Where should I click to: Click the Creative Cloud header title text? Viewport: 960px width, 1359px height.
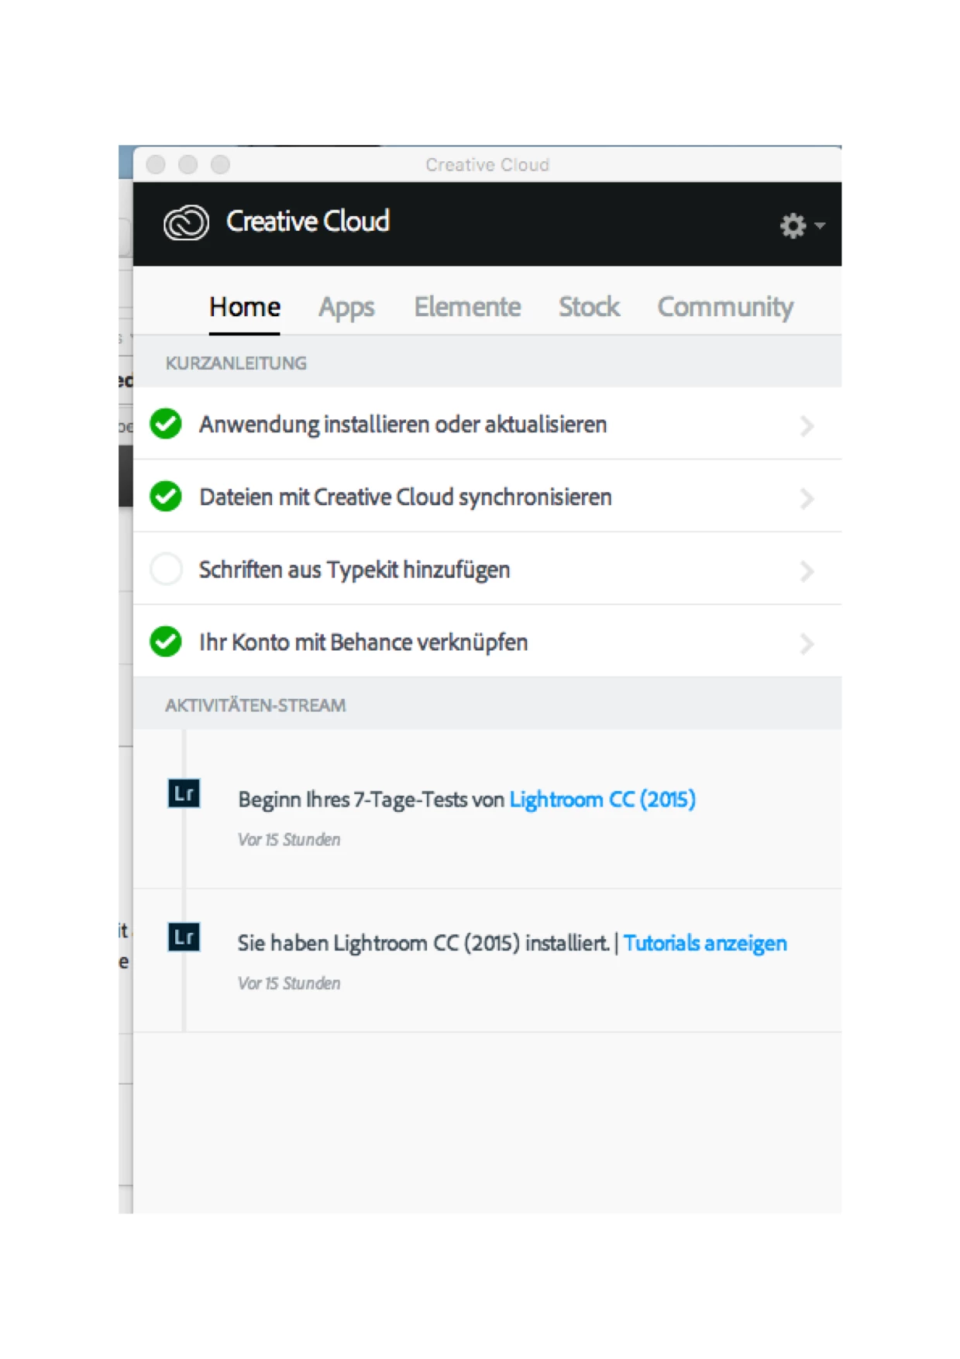click(308, 221)
